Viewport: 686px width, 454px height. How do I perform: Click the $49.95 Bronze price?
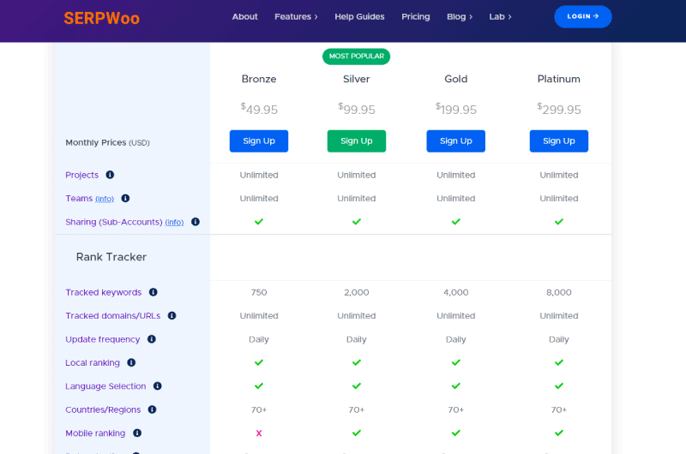259,109
